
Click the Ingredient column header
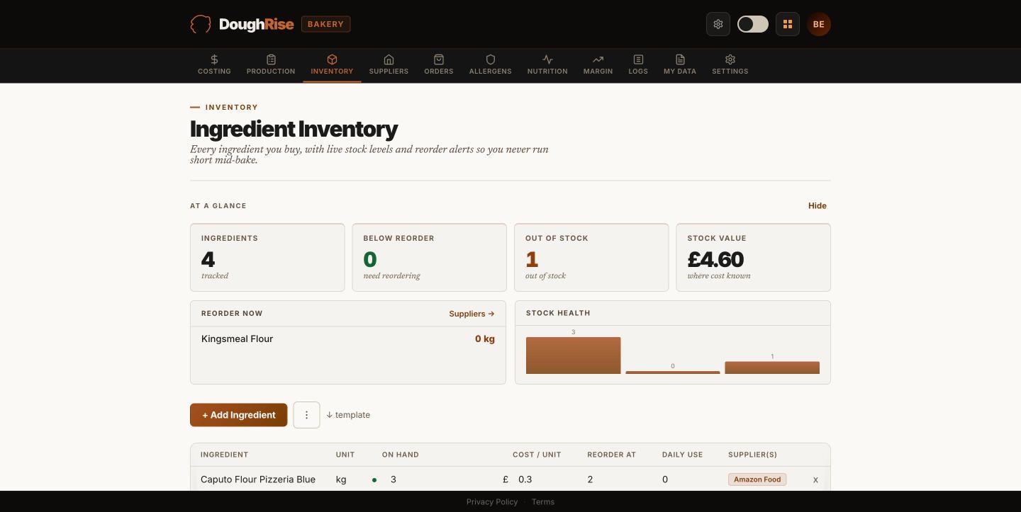coord(225,455)
